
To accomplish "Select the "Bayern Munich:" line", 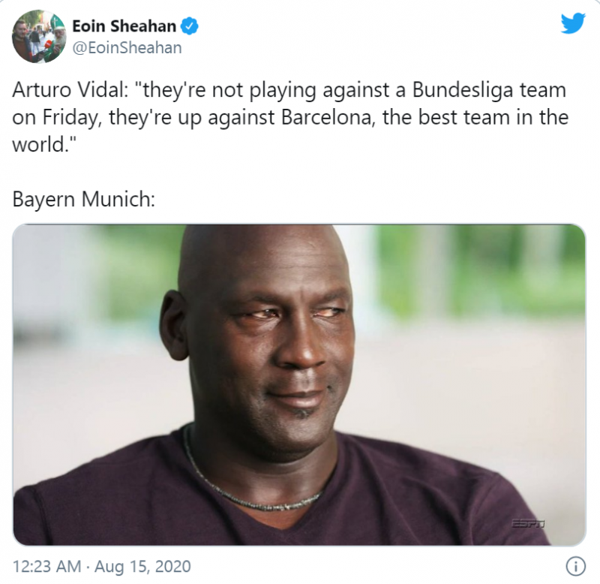I will (84, 199).
